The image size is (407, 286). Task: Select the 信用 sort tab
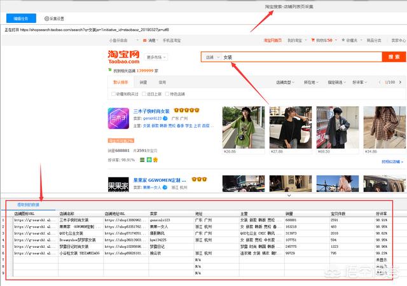coord(162,82)
